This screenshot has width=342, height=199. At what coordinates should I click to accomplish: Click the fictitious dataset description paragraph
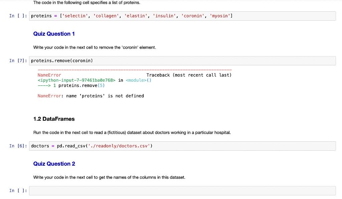[132, 132]
